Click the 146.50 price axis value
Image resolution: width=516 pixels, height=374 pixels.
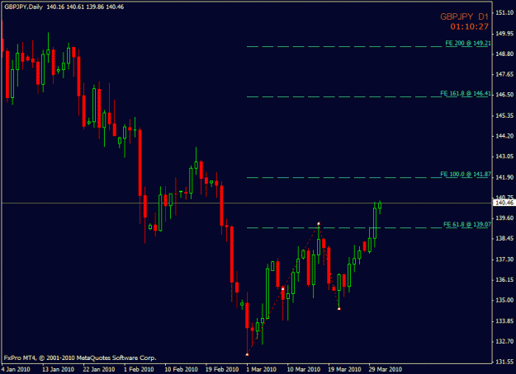(x=504, y=95)
